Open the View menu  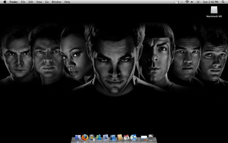click(x=39, y=2)
